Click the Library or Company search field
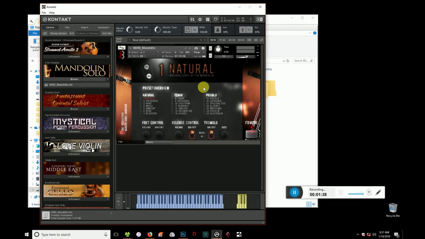The image size is (425, 239). (x=88, y=33)
